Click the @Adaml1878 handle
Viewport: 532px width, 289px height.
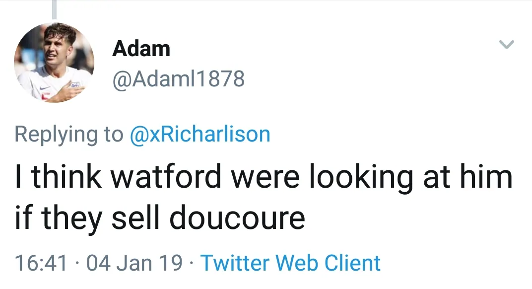point(179,78)
